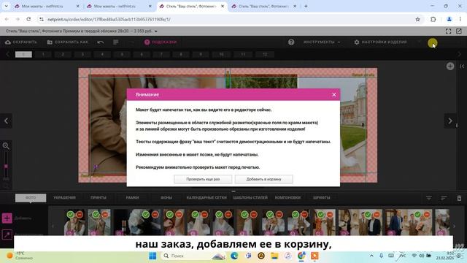Expand the Инструменты dropdown menu
467x263 pixels.
click(322, 42)
